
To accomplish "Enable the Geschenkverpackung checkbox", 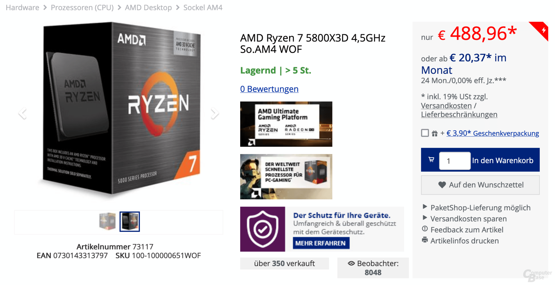I will [x=425, y=133].
